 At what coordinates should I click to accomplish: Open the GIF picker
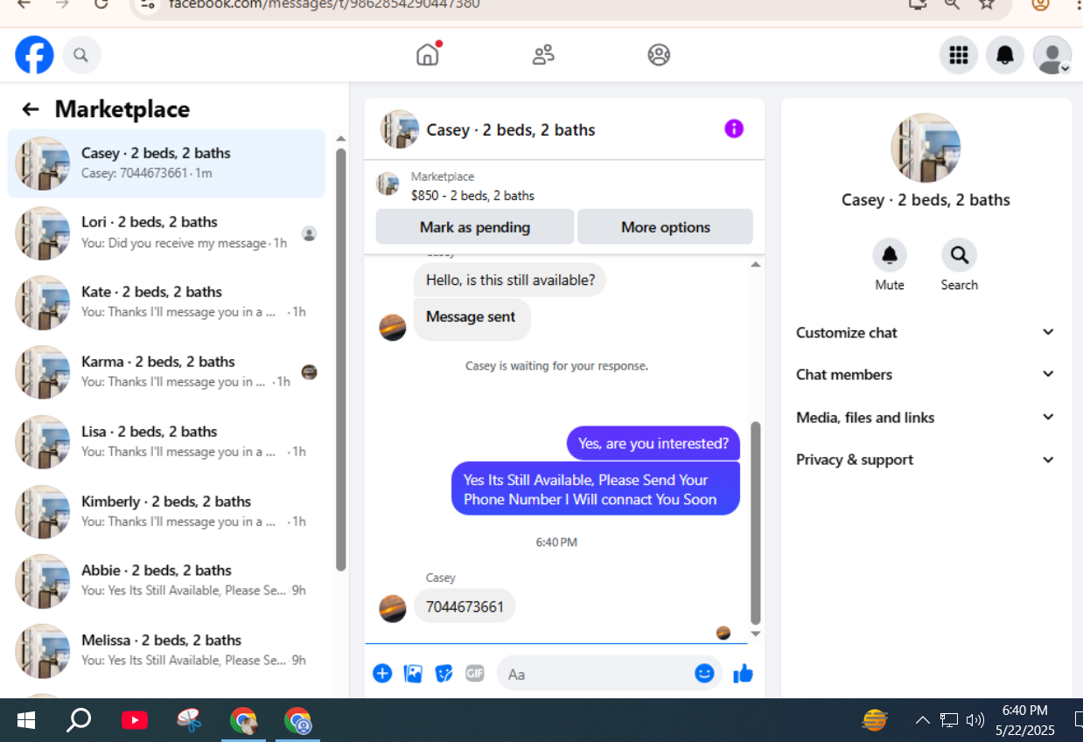point(475,673)
